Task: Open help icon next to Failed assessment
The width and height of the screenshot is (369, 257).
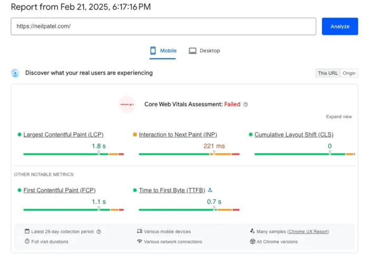Action: pos(246,104)
